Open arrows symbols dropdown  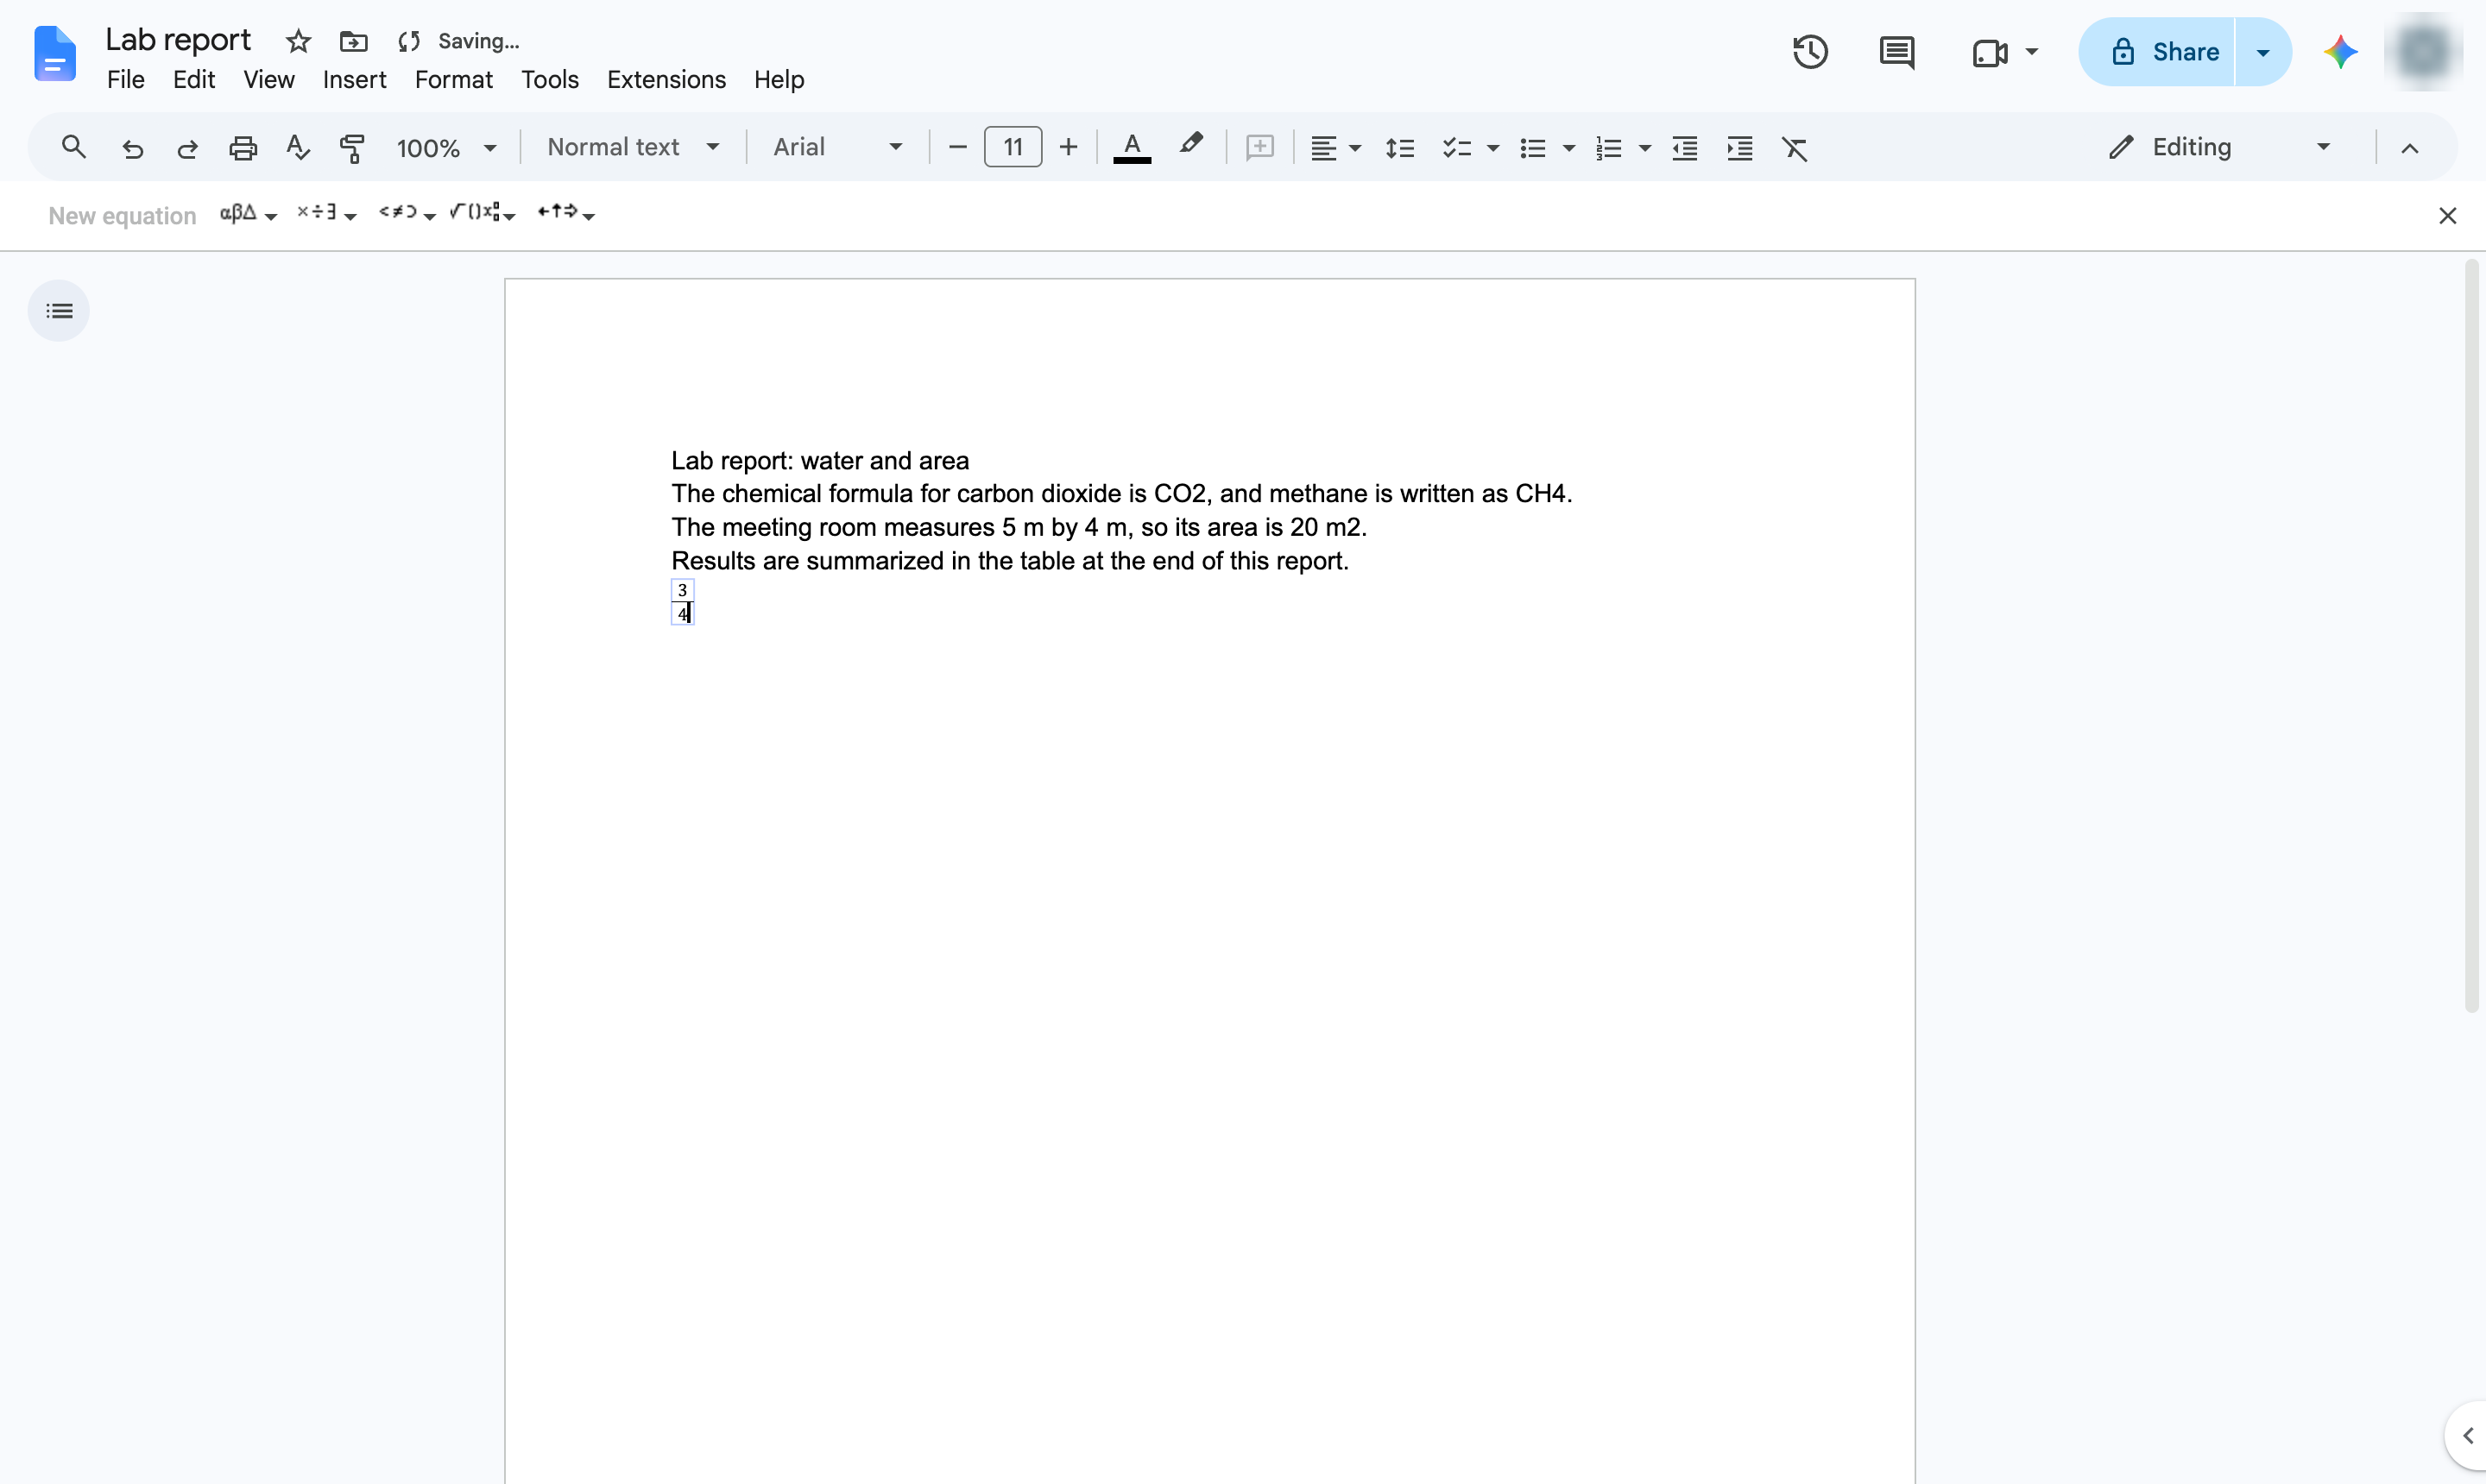coord(566,213)
